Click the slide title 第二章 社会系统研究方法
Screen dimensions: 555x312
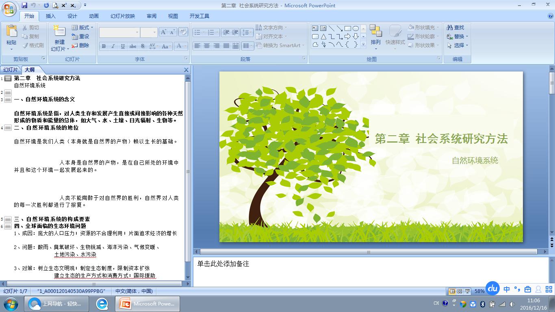pyautogui.click(x=441, y=139)
